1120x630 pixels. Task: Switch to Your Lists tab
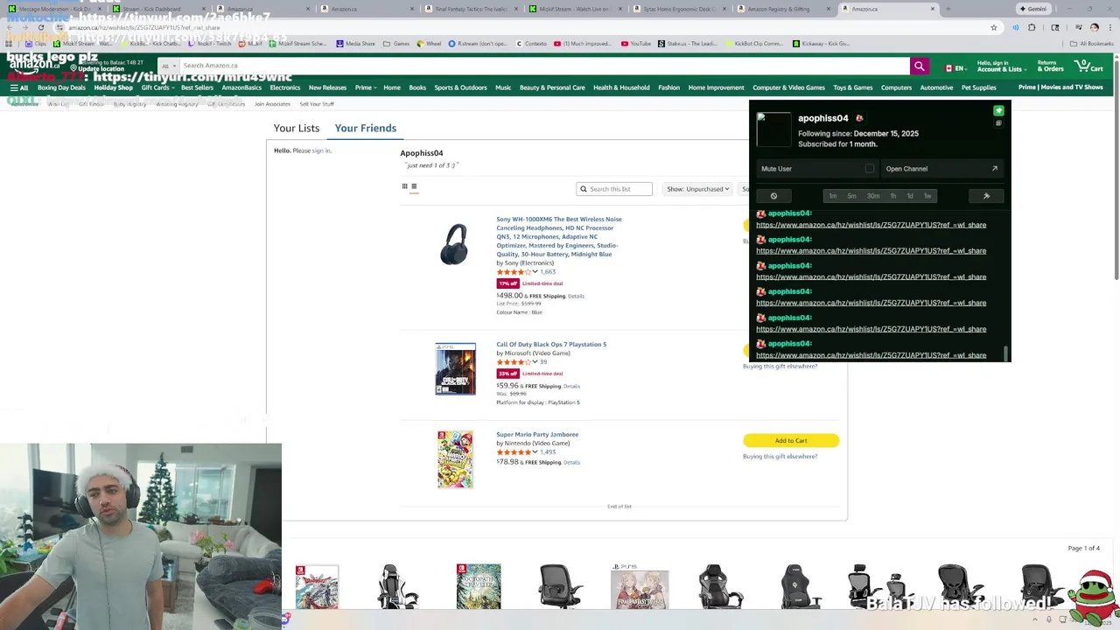297,128
